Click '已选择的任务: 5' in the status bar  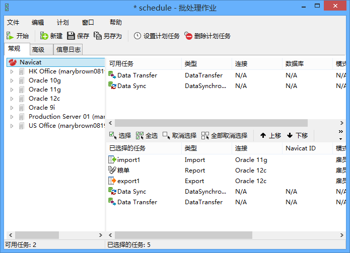(129, 245)
